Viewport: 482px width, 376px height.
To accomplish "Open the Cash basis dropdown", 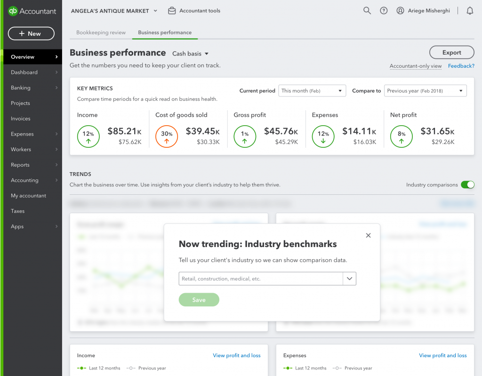I will pos(190,54).
